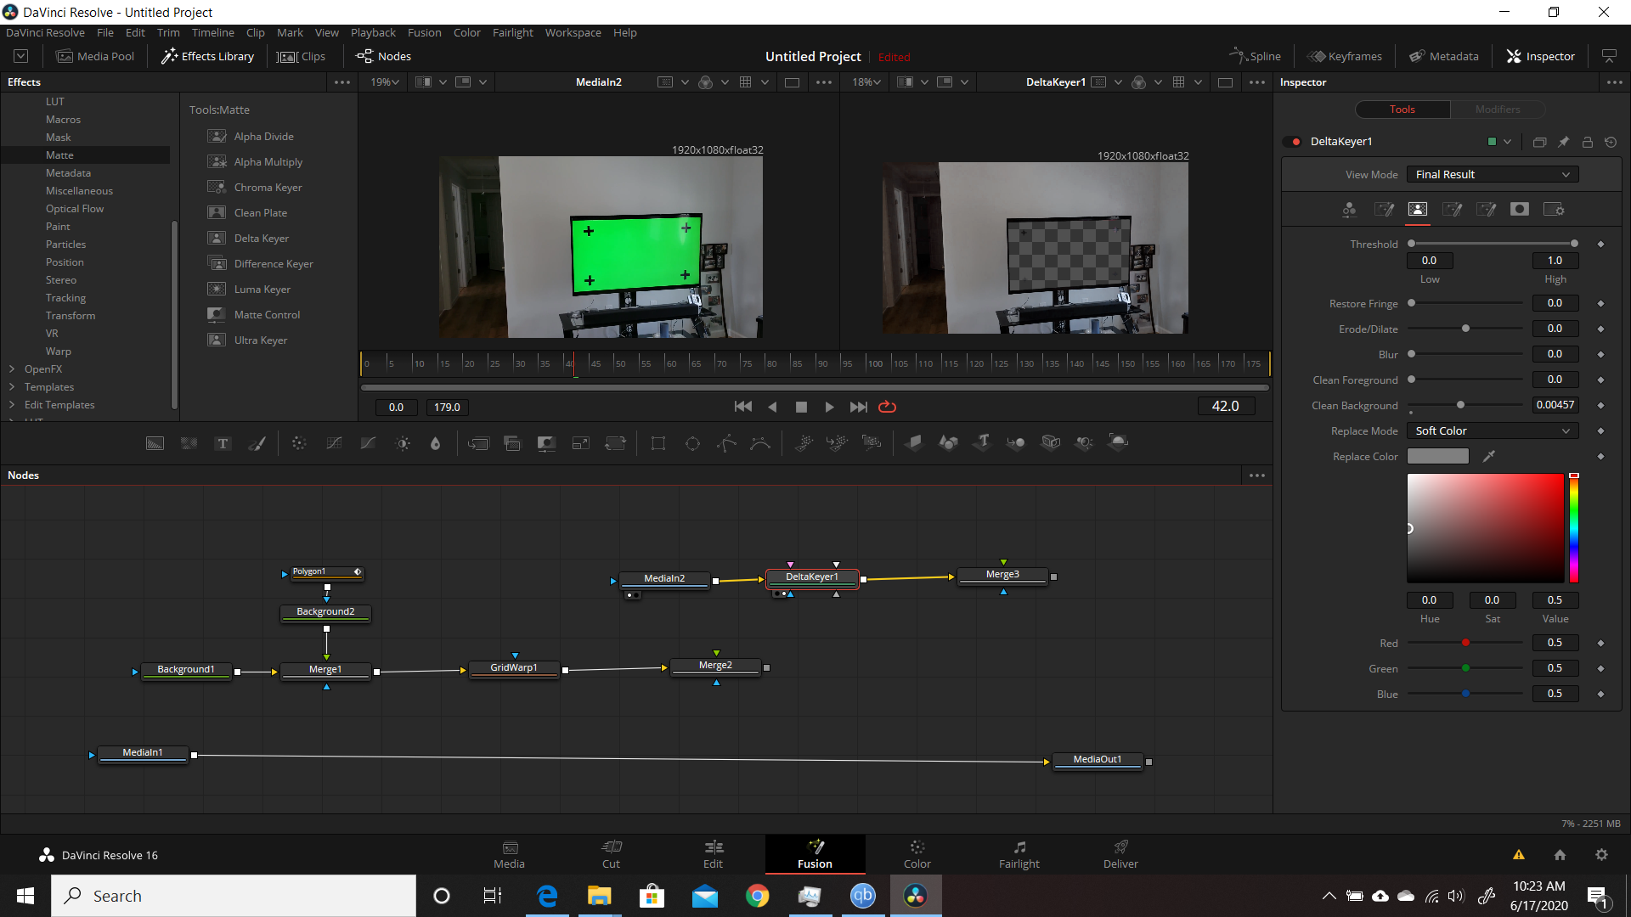
Task: Click the current frame field showing 42.0
Action: click(x=1225, y=407)
